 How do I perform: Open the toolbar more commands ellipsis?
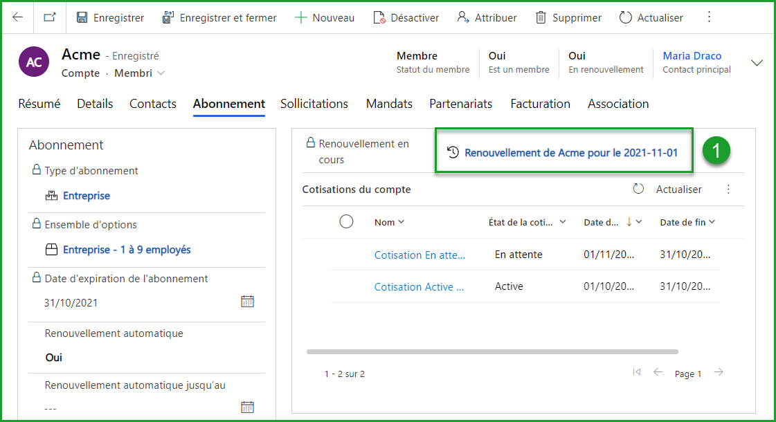(x=709, y=17)
